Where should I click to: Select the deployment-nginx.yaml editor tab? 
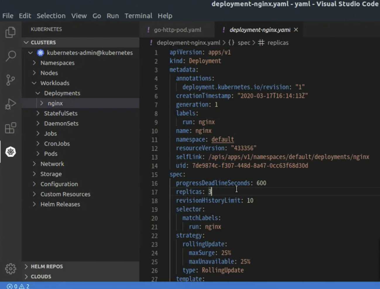[x=259, y=30]
